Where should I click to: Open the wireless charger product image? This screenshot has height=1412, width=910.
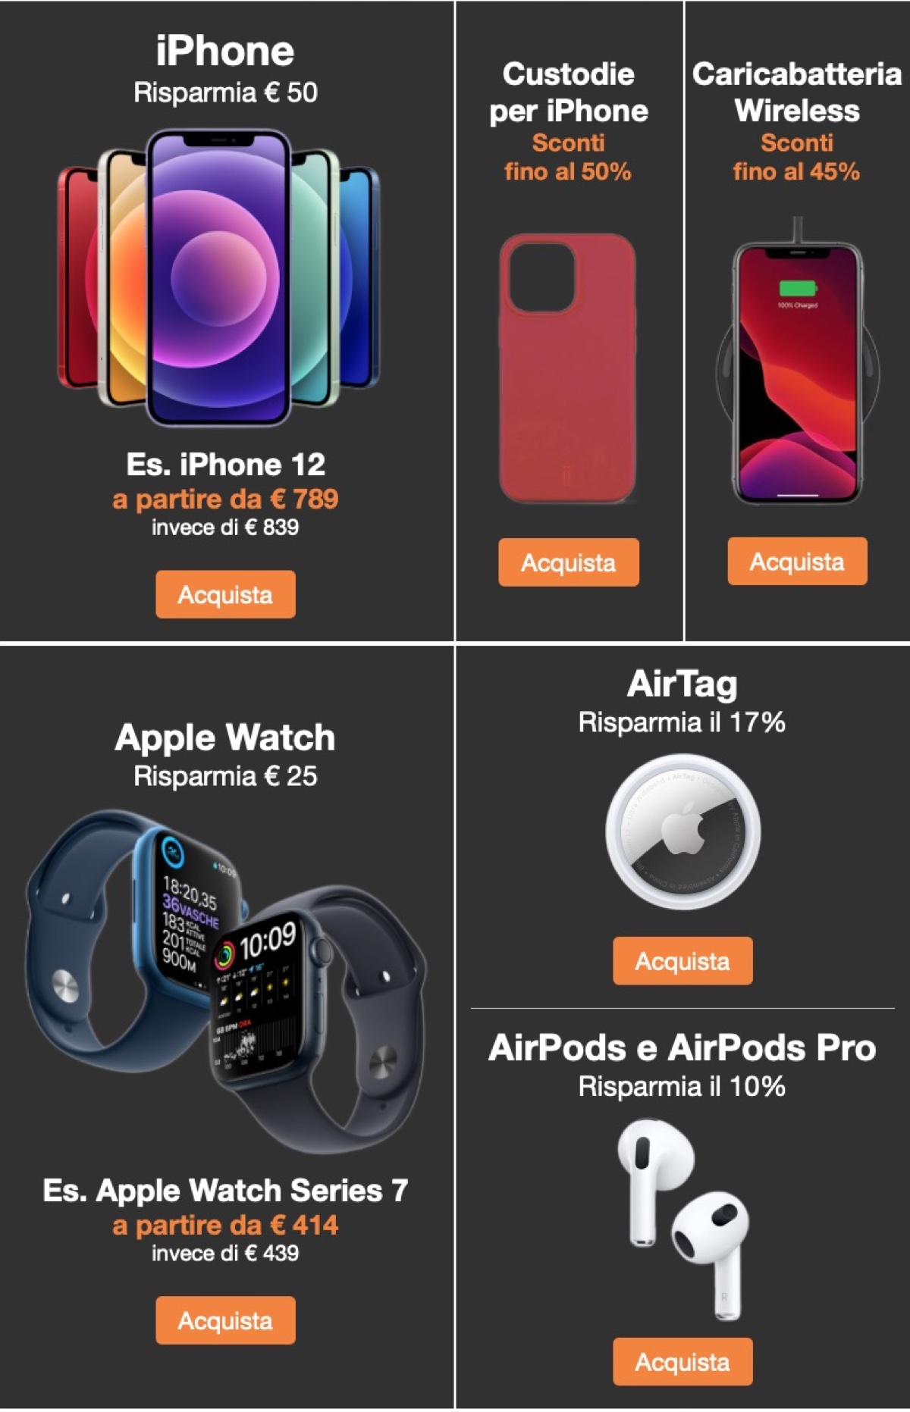tap(797, 362)
